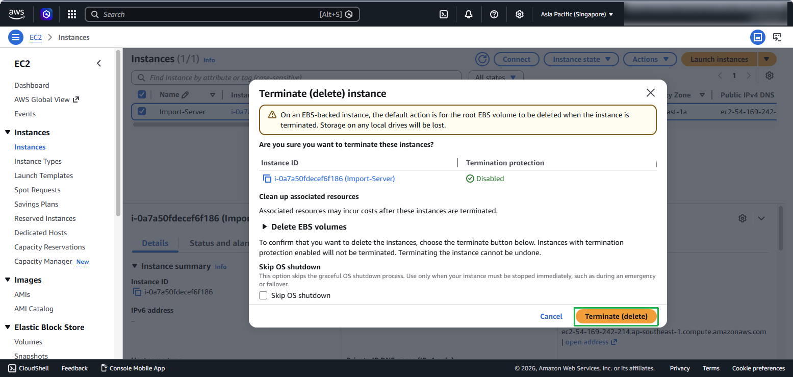Open instance link i-0a7a50fdecef6f186 (Import-Server)

click(335, 179)
